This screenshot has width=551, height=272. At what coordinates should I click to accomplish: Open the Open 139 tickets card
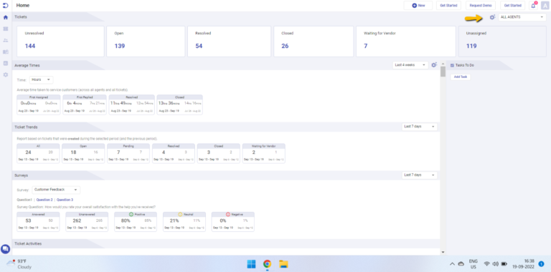[146, 42]
